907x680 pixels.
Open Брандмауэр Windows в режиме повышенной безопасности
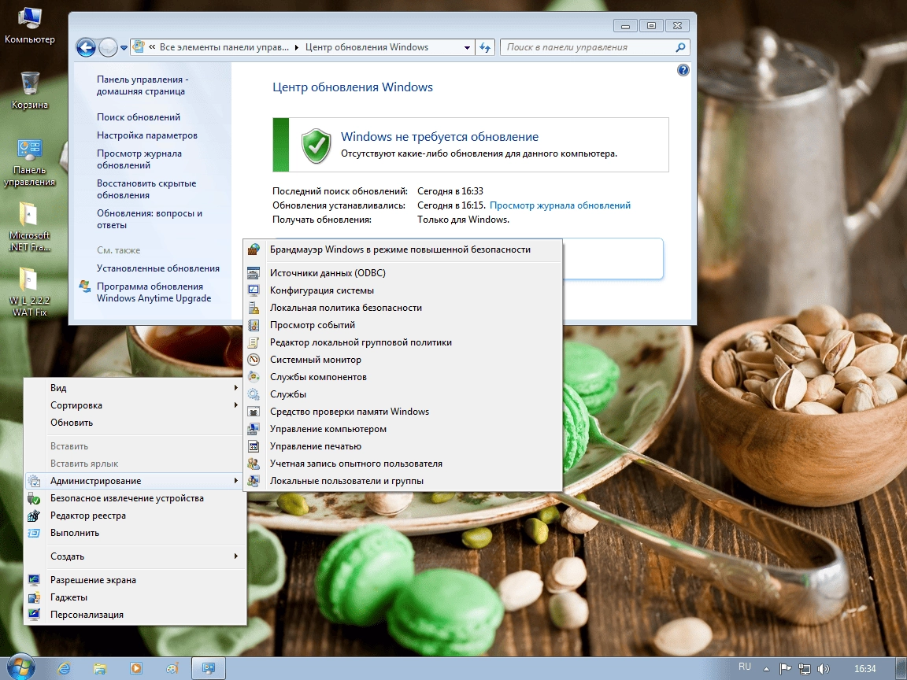402,249
